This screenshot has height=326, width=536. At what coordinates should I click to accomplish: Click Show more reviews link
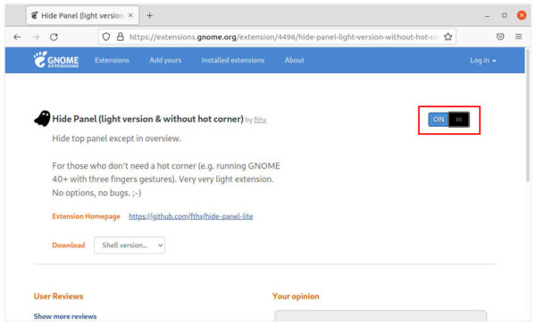coord(65,316)
